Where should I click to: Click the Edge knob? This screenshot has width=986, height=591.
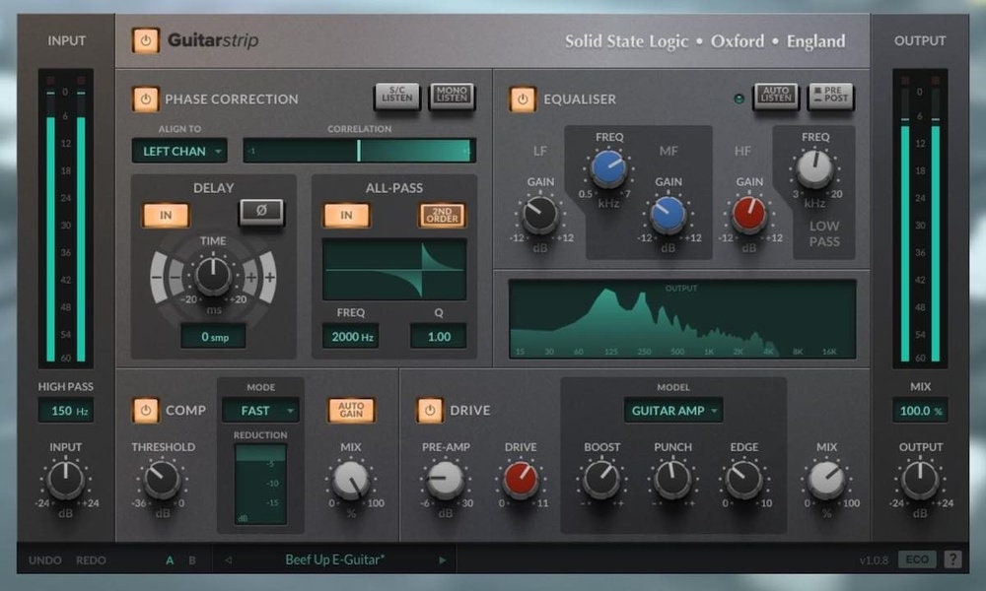743,480
